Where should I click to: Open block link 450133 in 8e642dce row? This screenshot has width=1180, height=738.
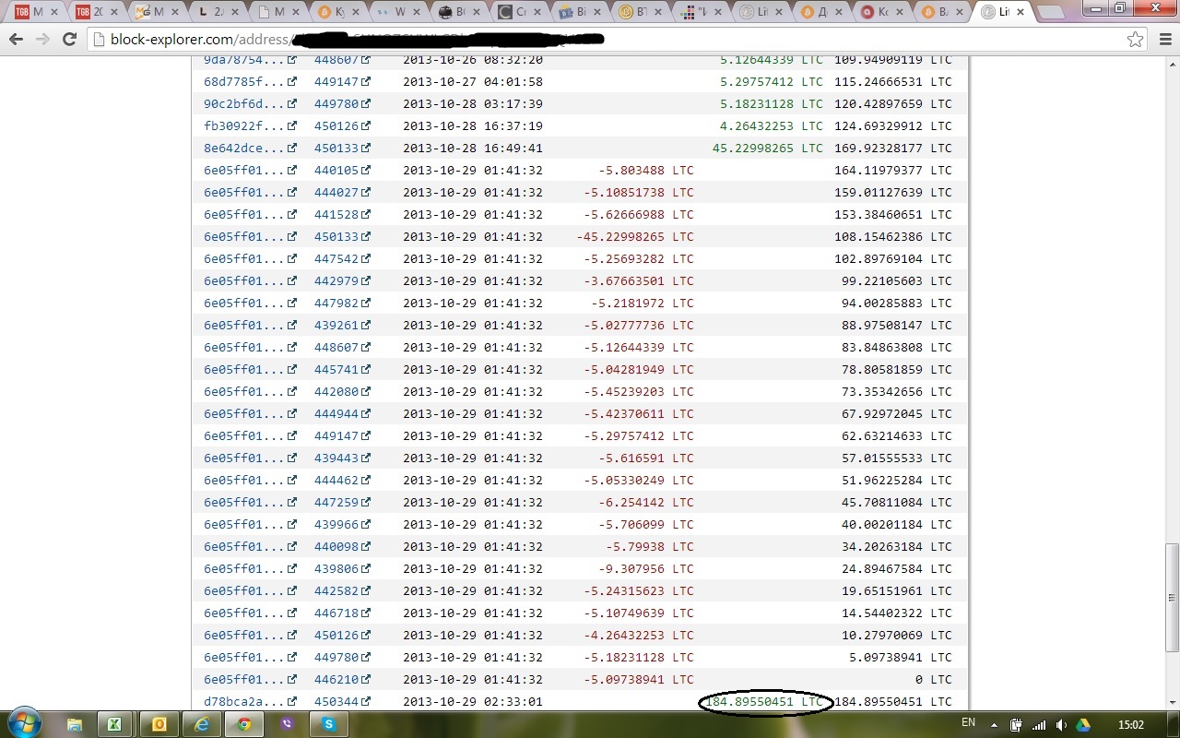(x=336, y=148)
